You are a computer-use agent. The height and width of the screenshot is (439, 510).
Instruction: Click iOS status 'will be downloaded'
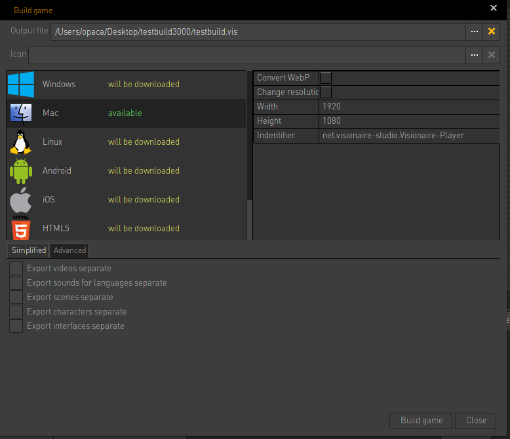coord(144,200)
